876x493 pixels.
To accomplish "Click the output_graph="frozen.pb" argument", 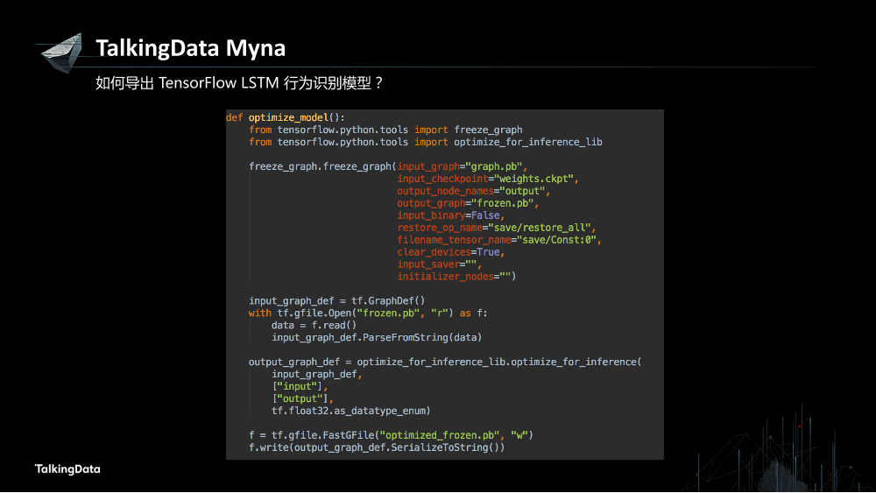I will click(468, 203).
